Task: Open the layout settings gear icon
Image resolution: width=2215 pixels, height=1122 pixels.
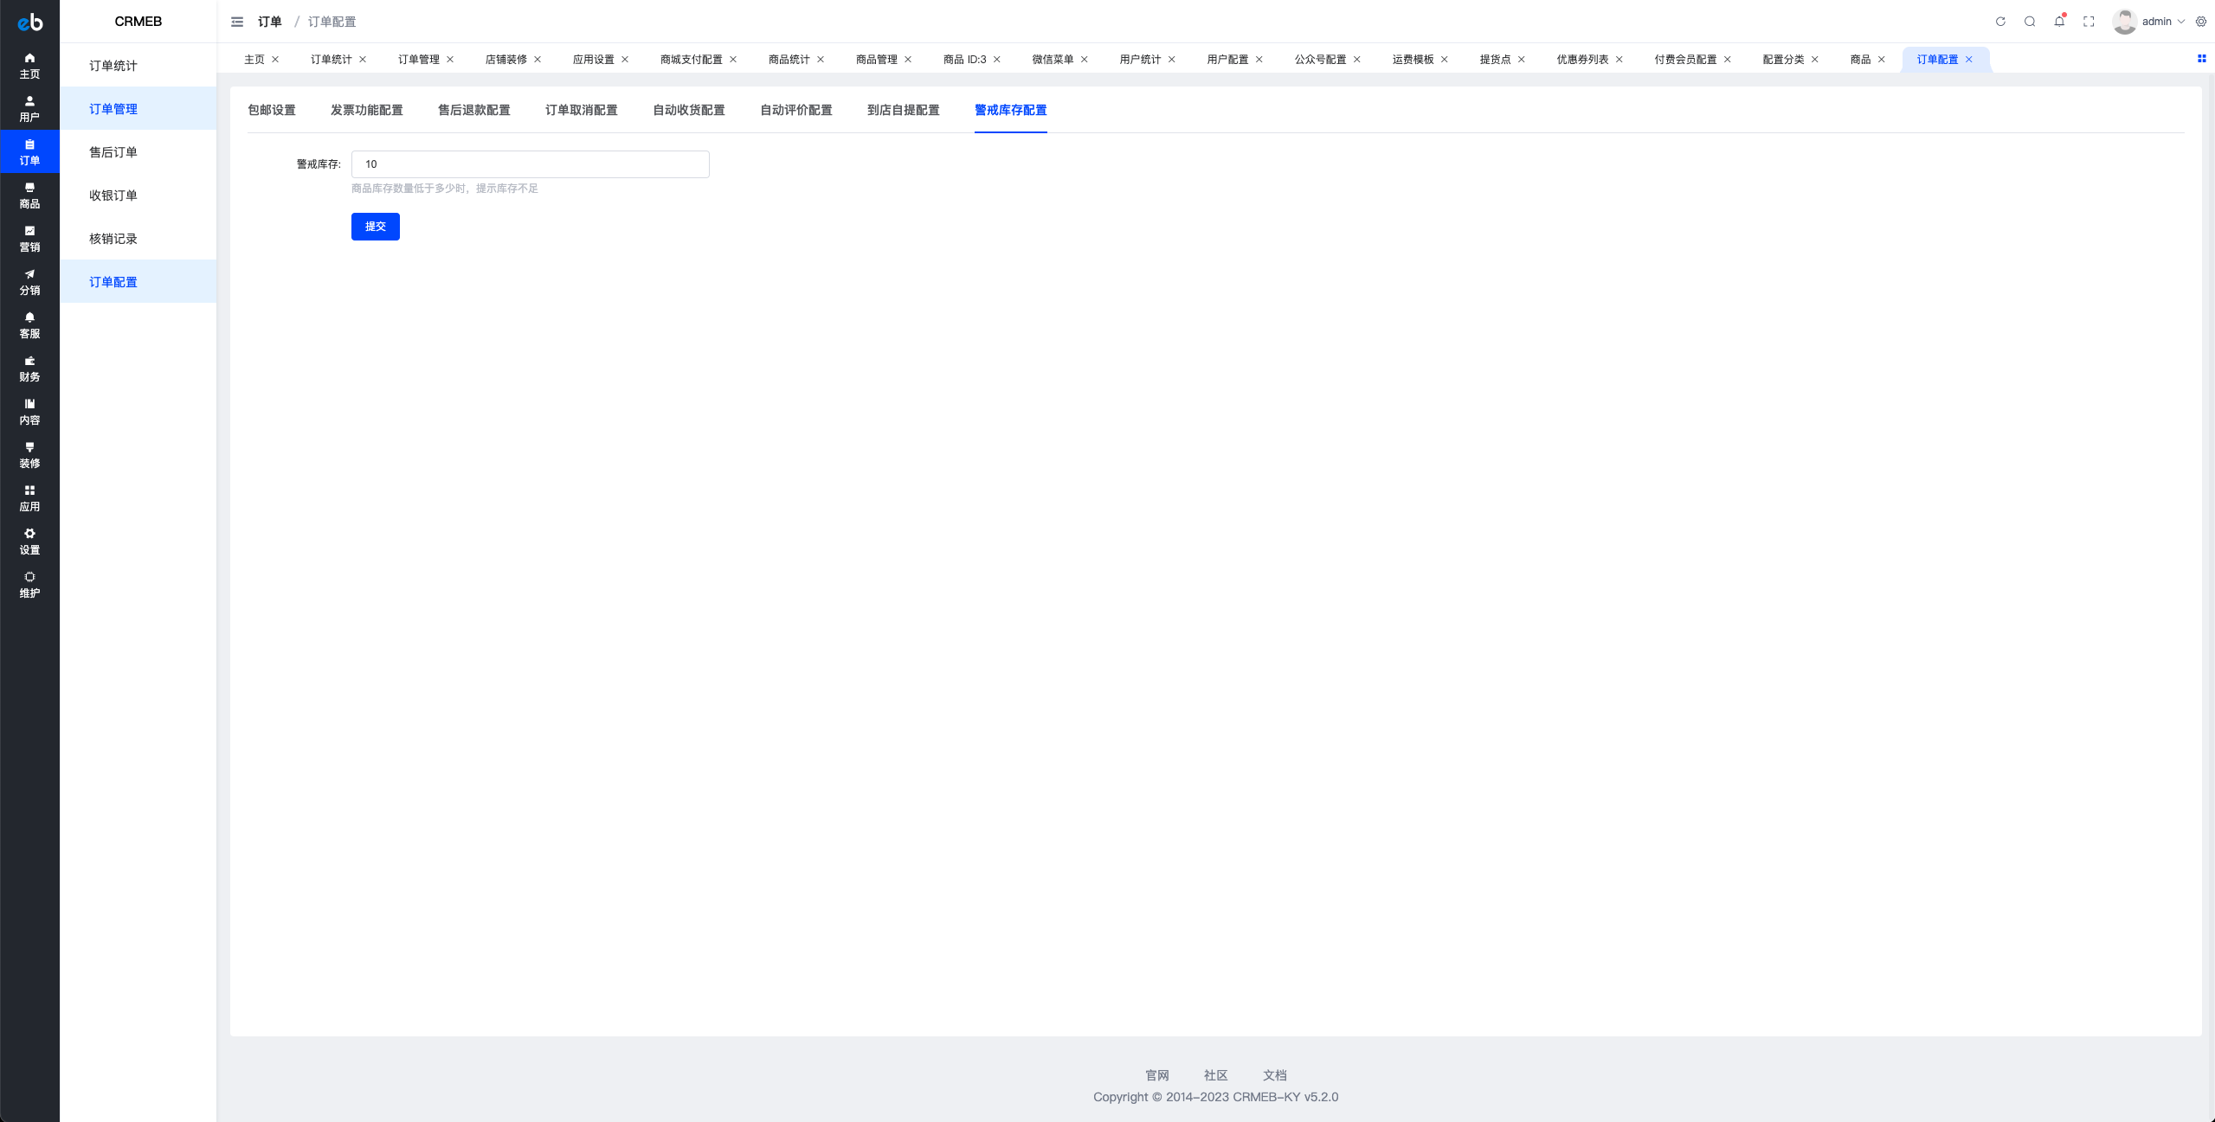Action: [2201, 22]
